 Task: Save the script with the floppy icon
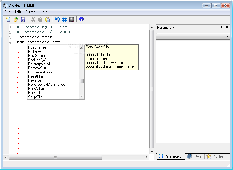click(x=23, y=19)
